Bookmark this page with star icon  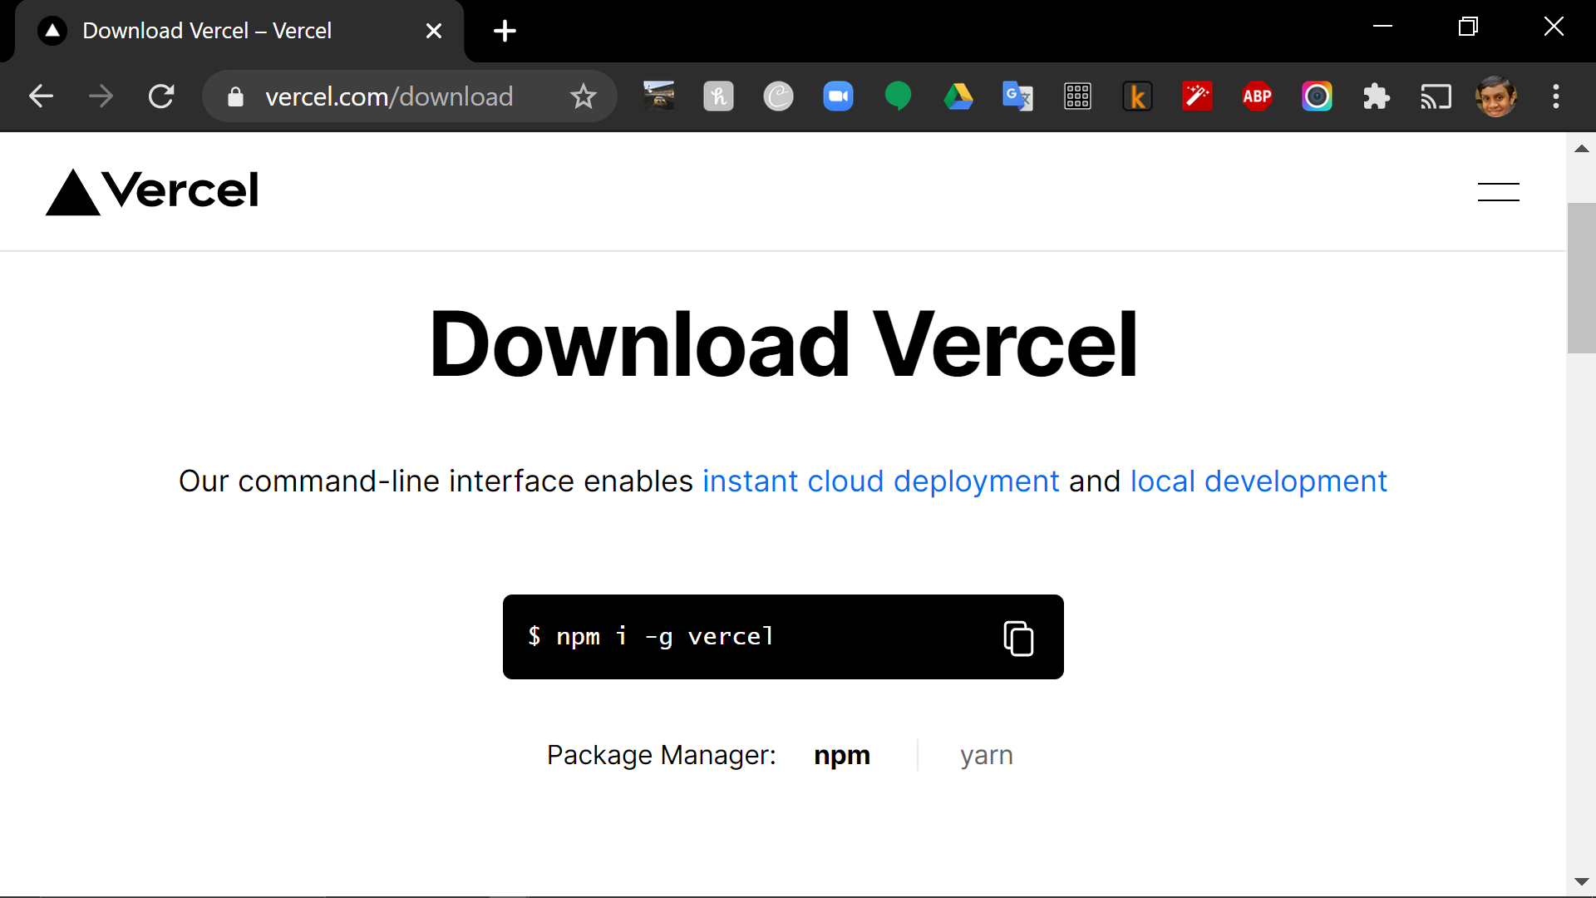pyautogui.click(x=584, y=96)
